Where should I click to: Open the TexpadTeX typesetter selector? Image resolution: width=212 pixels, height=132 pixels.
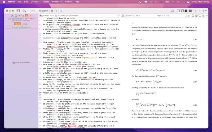click(43, 11)
